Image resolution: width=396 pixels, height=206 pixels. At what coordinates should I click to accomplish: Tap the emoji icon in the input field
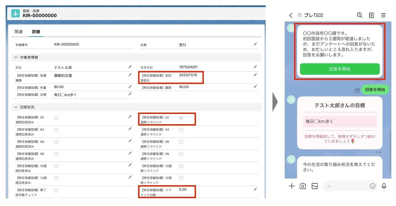coord(373,186)
